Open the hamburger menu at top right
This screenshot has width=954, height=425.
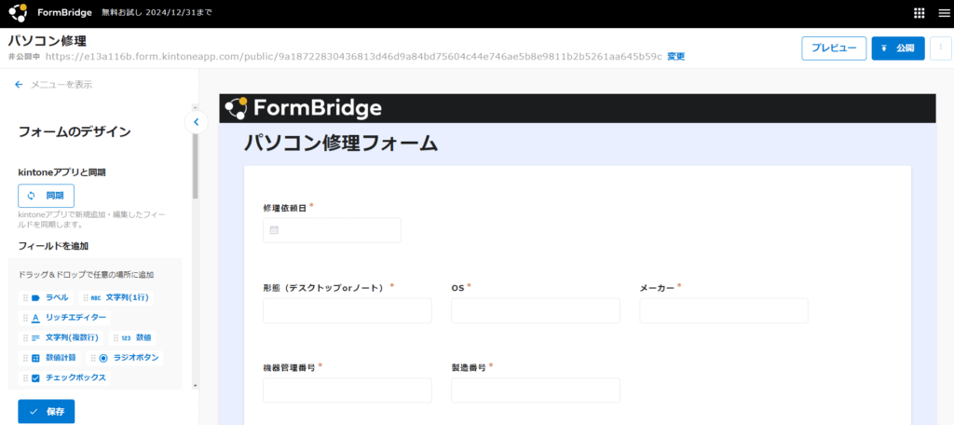pos(941,13)
